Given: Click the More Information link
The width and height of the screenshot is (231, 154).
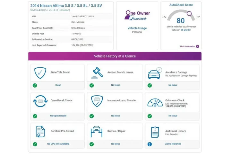Looking at the screenshot, I should (187, 47).
